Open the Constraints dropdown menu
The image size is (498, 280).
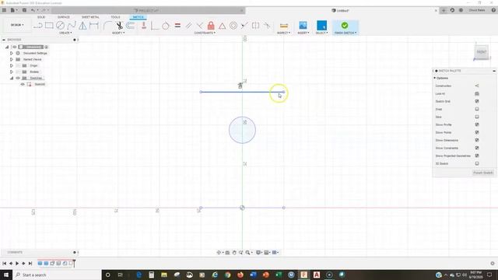pyautogui.click(x=205, y=33)
